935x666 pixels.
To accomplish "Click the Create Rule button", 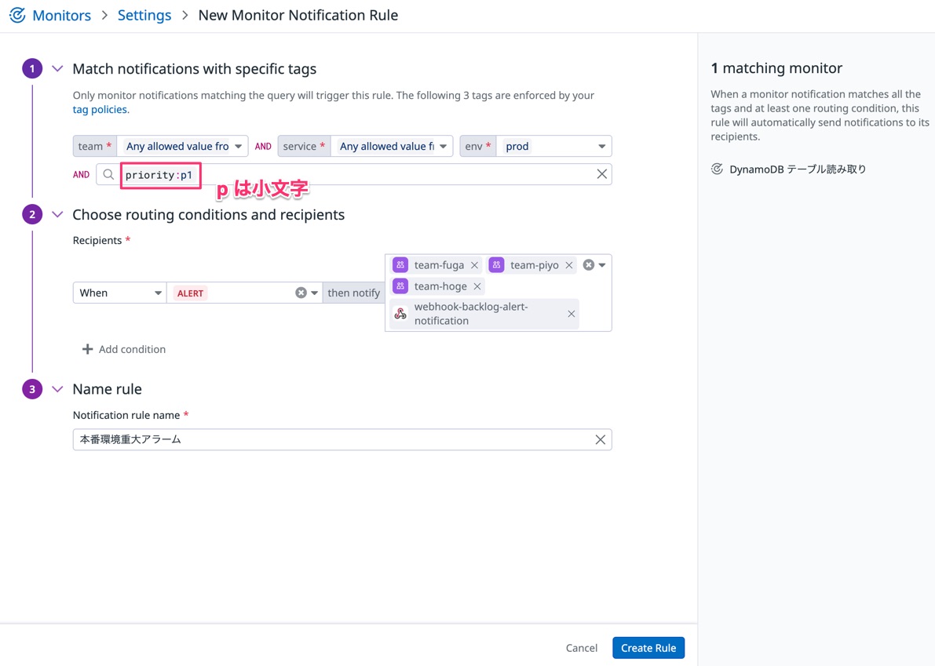I will pyautogui.click(x=648, y=647).
